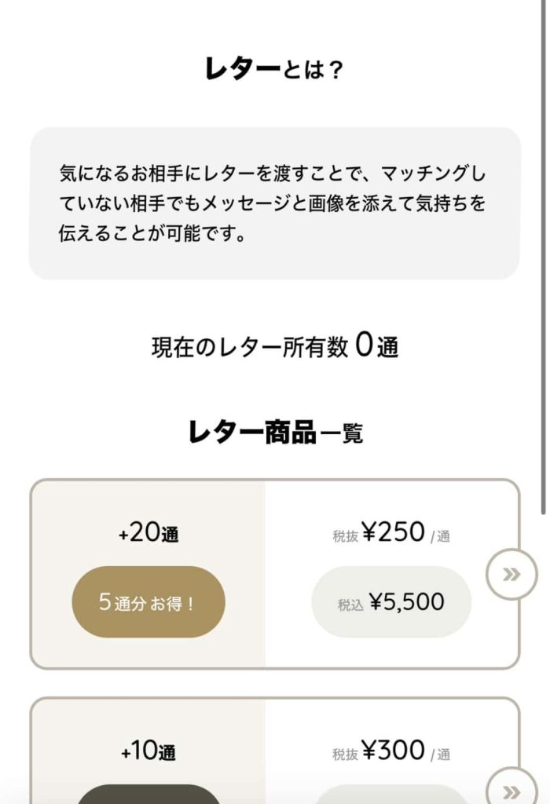Screen dimensions: 550x804
Task: Click the 税抜 ¥250/通 unit price
Action: tap(391, 534)
